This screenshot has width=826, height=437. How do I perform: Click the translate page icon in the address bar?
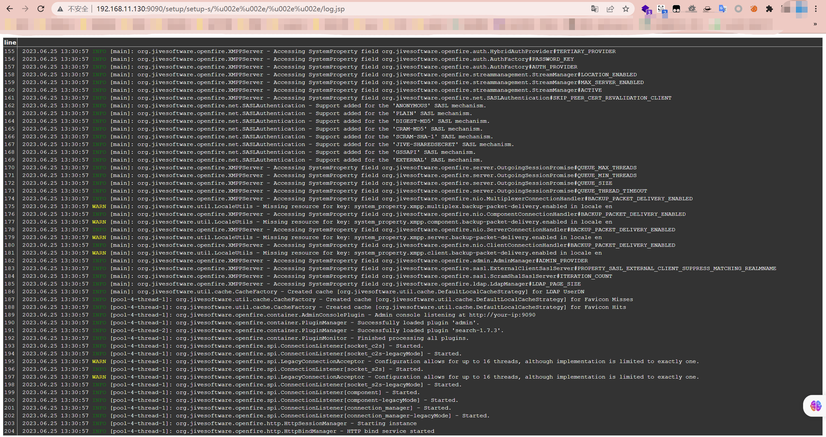point(595,9)
